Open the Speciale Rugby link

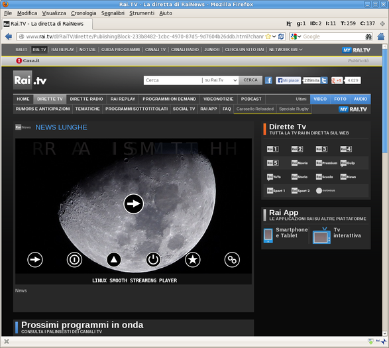click(294, 109)
